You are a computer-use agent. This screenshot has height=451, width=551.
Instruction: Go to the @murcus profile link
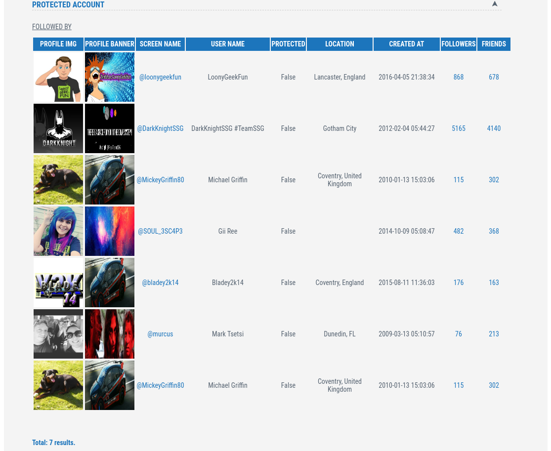[x=160, y=334]
